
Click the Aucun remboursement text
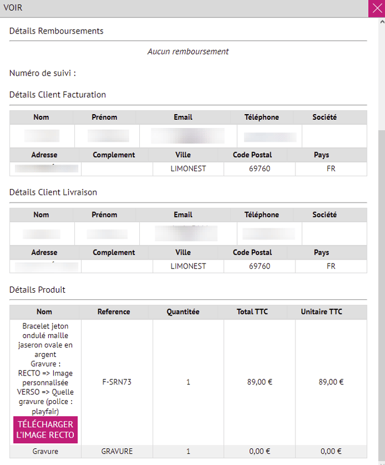click(188, 51)
